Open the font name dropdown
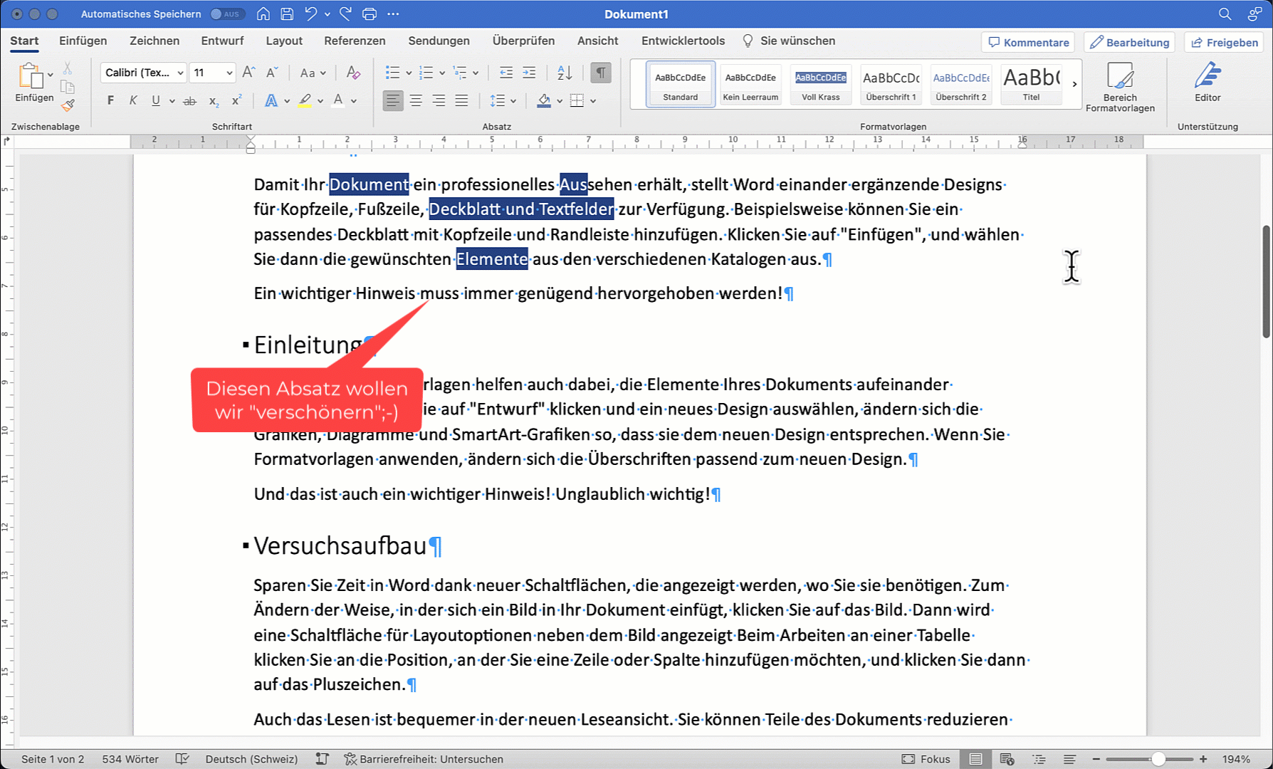This screenshot has width=1273, height=769. [181, 73]
